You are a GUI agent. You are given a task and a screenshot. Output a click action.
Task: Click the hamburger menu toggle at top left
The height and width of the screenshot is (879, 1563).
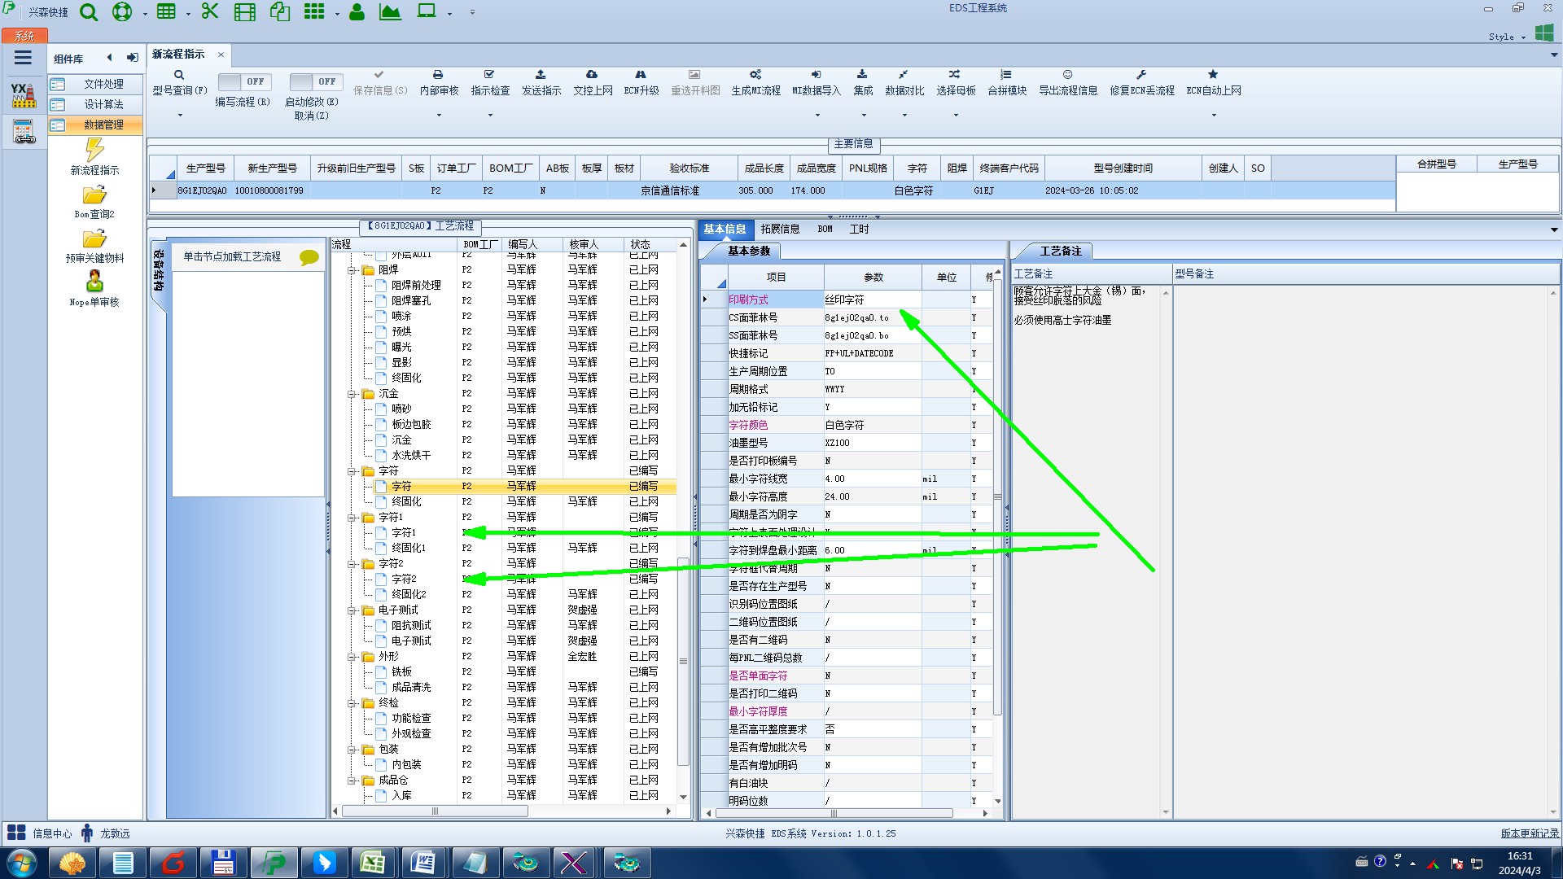point(23,58)
